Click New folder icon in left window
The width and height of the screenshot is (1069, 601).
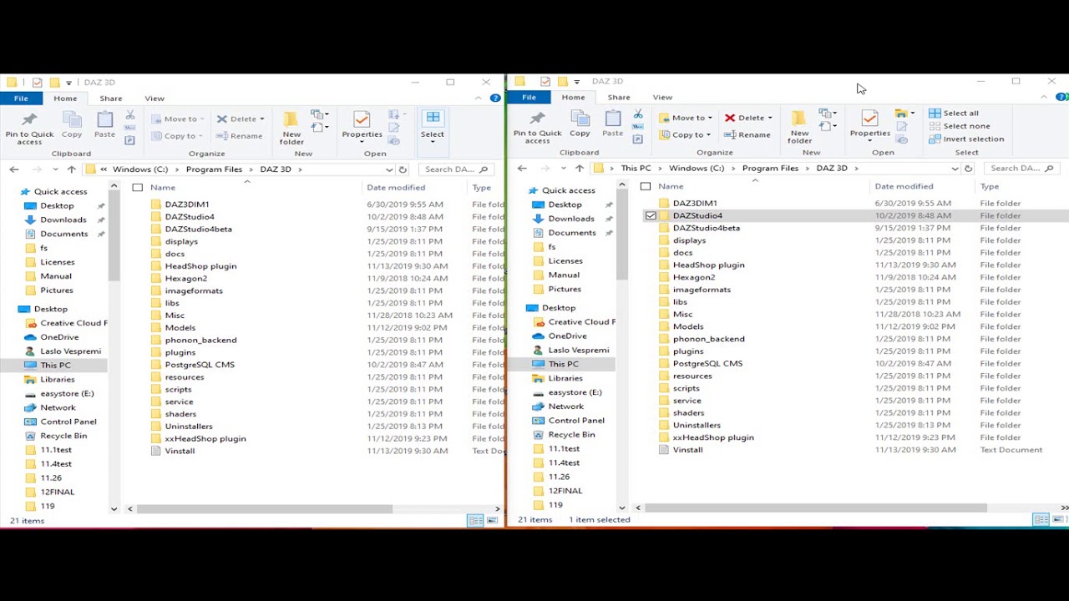tap(291, 128)
